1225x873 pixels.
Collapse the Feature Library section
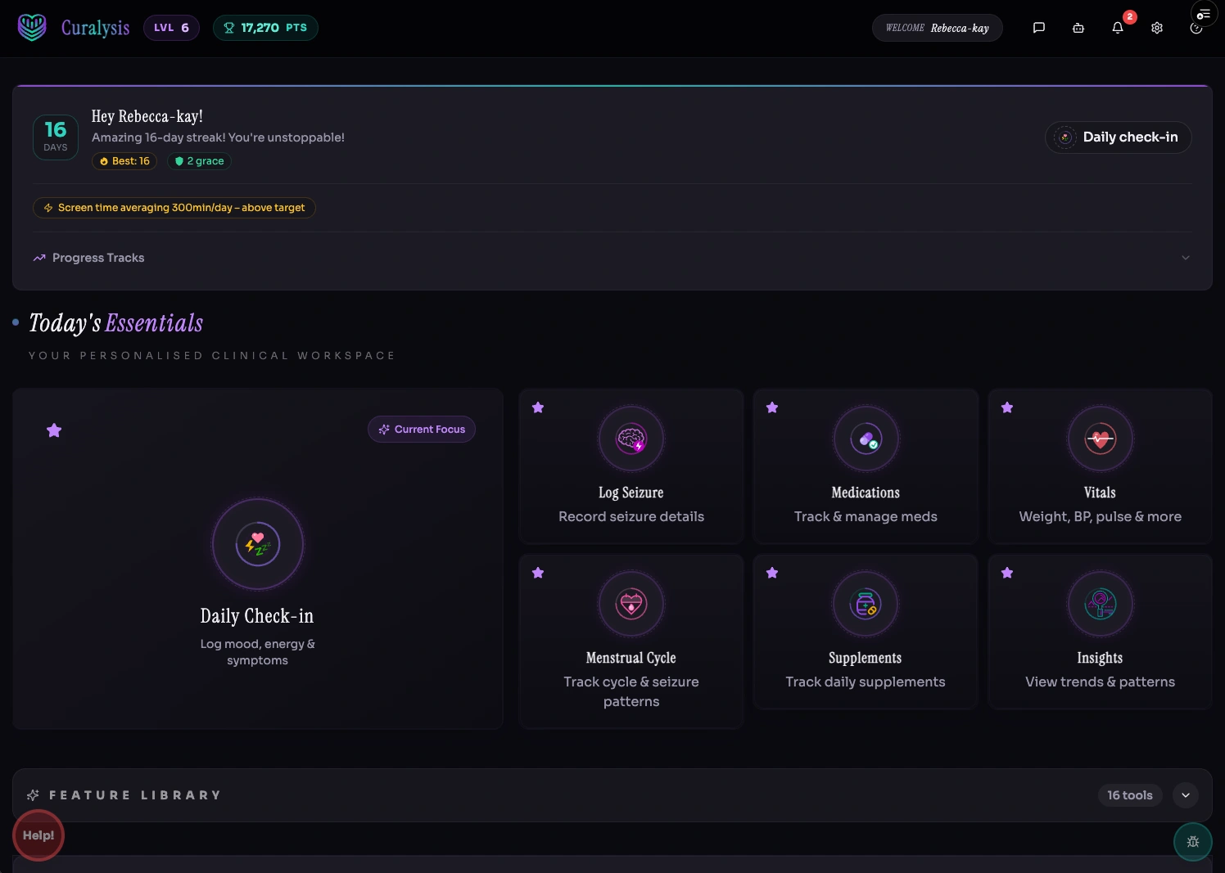click(x=1185, y=794)
